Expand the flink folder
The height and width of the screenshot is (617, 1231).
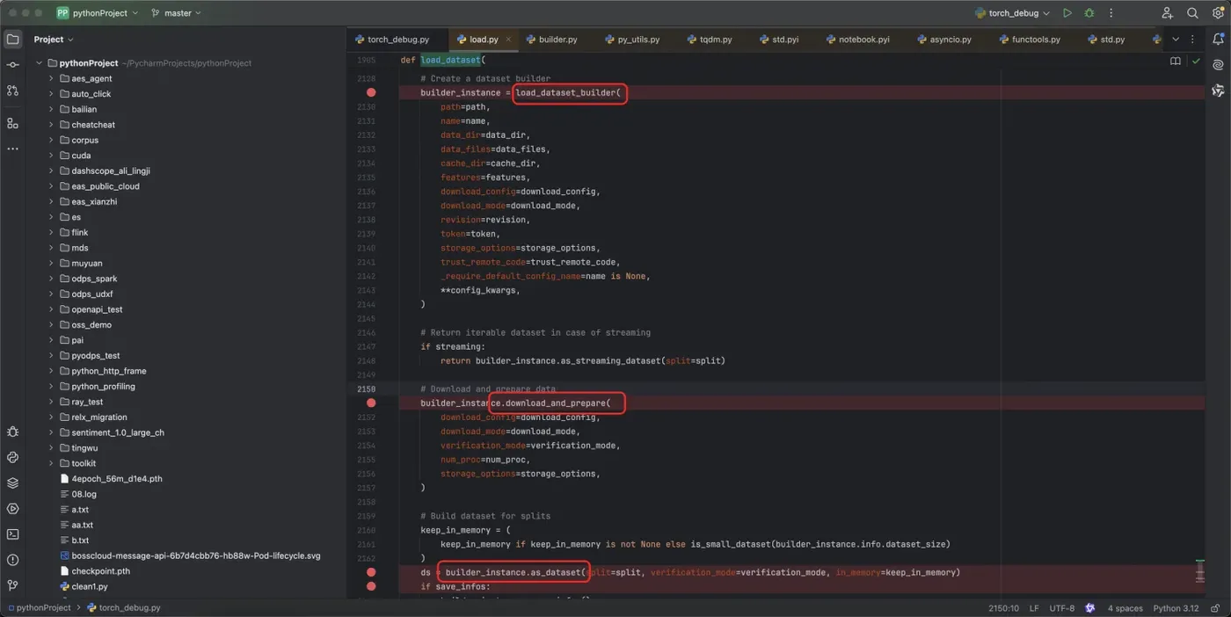coord(51,232)
